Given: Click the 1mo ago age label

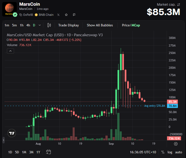Looking at the screenshot, I should (42, 9).
